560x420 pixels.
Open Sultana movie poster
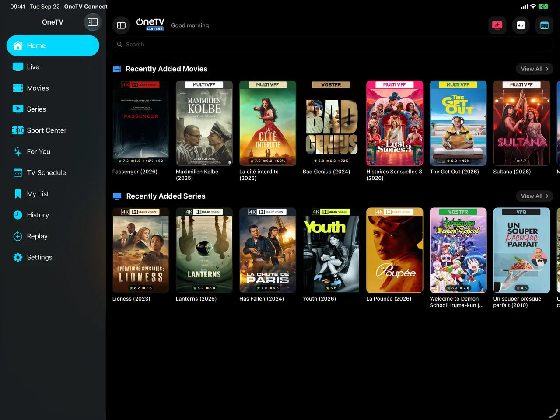click(521, 123)
